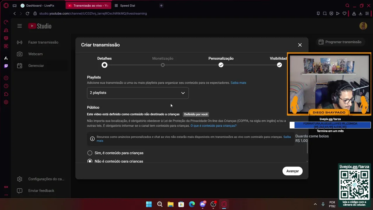The width and height of the screenshot is (373, 210).
Task: Open Easy Setup sliders icon
Action: [367, 13]
